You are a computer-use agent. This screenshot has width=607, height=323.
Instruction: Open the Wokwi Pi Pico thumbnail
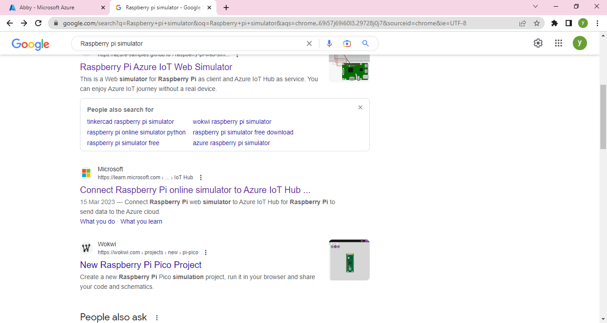[349, 260]
